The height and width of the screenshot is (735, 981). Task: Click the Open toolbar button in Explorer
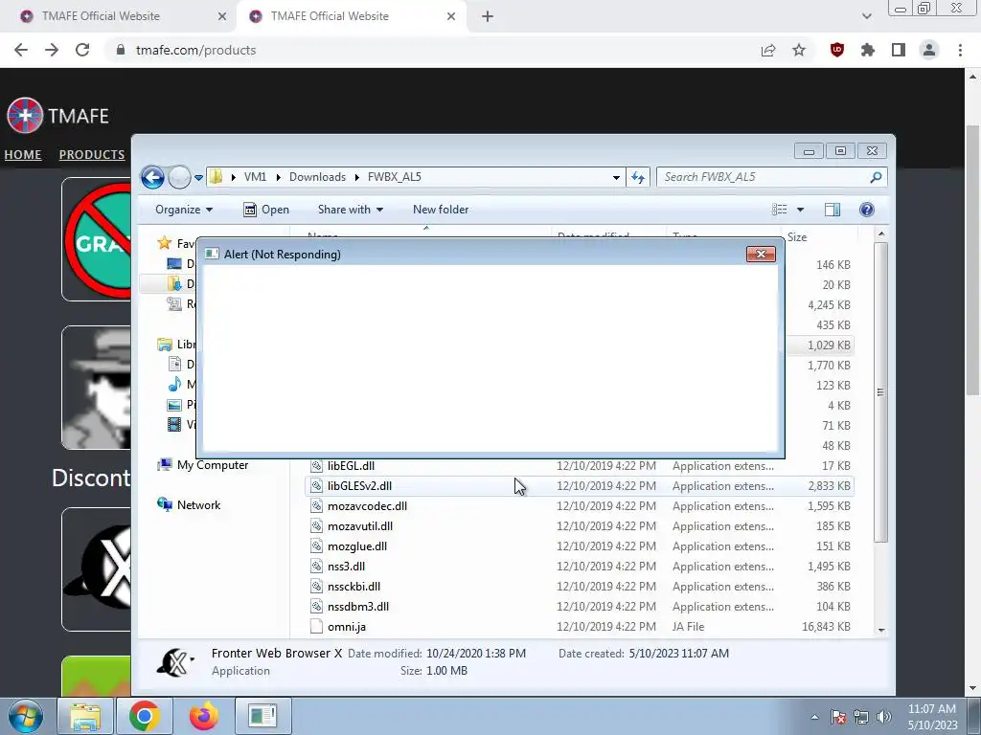(266, 210)
